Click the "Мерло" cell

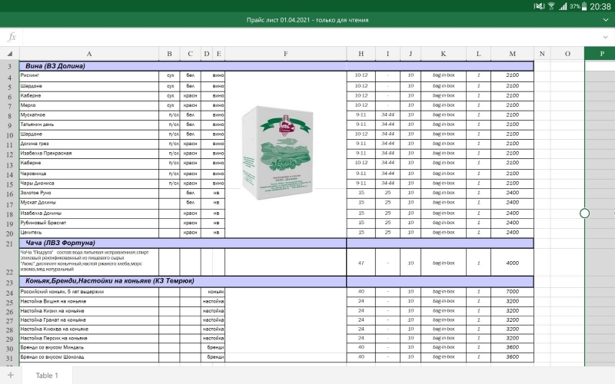[x=89, y=105]
